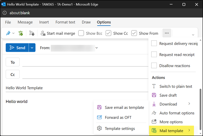Switch to the Draw tab
The height and width of the screenshot is (136, 203).
click(x=86, y=22)
